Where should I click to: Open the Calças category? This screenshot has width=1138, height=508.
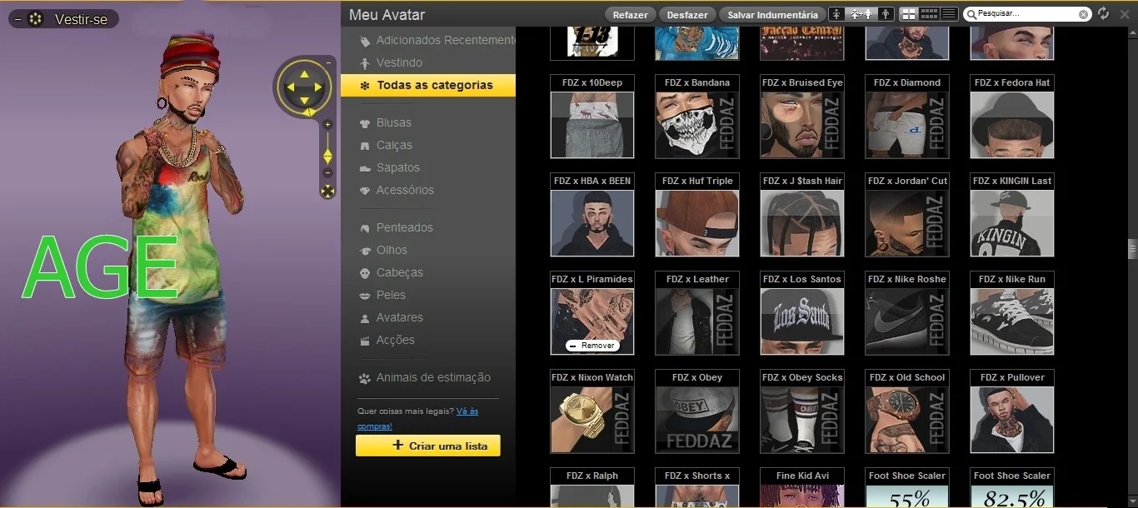pos(386,145)
